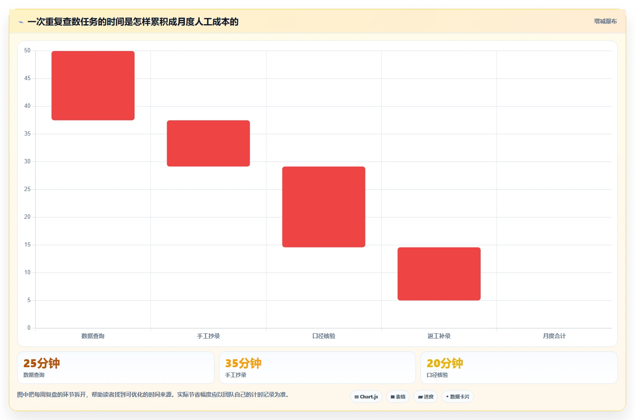Select the 进度 chip

(426, 397)
